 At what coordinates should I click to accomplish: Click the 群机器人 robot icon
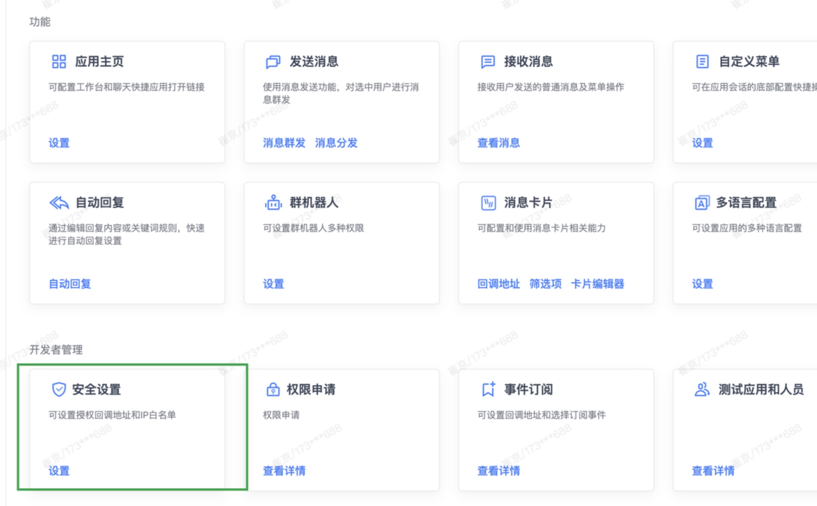coord(273,203)
